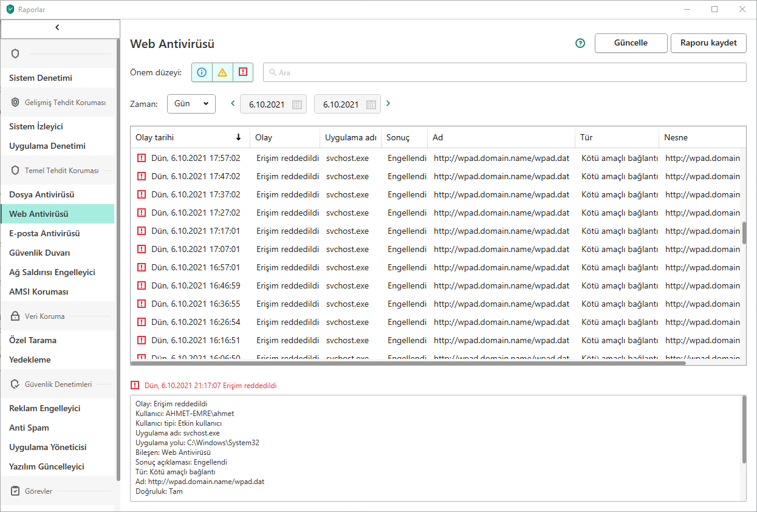The image size is (757, 512).
Task: Sort by the Tür column header
Action: coord(617,137)
